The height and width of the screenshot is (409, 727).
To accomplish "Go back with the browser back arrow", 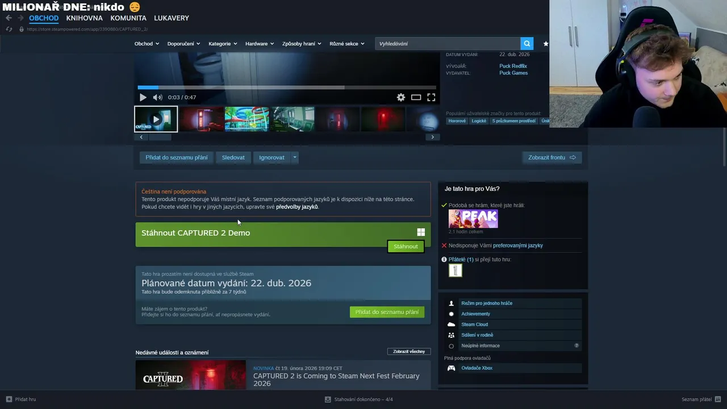I will click(x=9, y=18).
